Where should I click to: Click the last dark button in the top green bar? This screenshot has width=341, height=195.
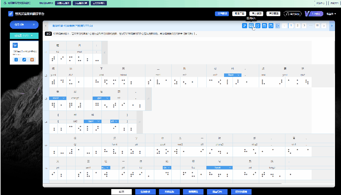pos(99,3)
